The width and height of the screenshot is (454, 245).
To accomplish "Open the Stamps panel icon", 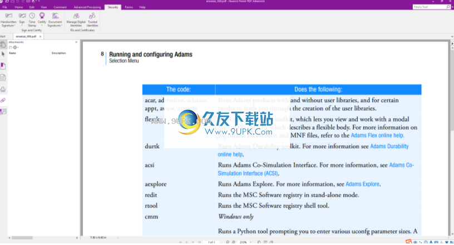I will (x=3, y=89).
